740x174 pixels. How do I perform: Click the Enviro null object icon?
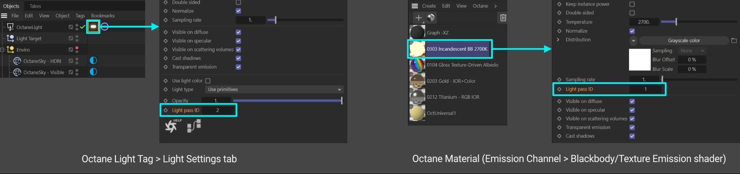[10, 49]
